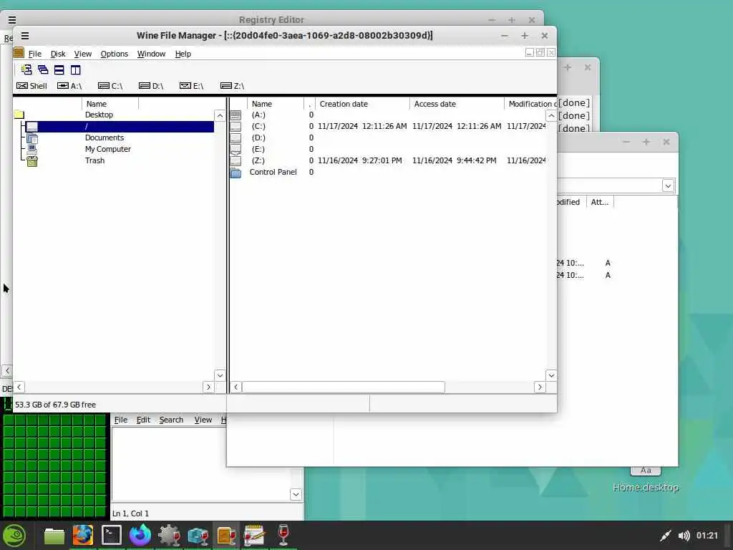Click the Control Panel folder icon
Viewport: 733px width, 550px height.
[x=236, y=173]
